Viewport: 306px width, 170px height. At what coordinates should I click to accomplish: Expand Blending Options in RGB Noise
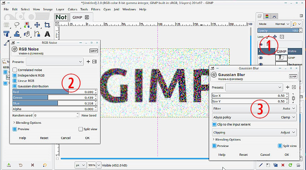point(27,123)
